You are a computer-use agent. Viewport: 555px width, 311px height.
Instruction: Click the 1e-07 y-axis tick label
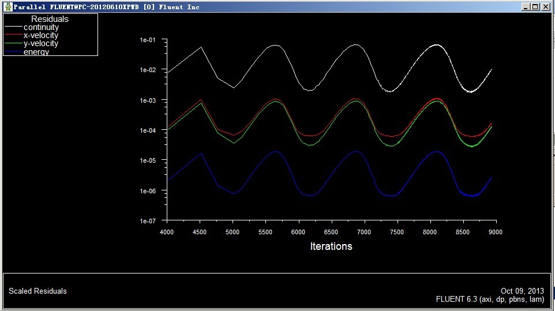click(148, 221)
